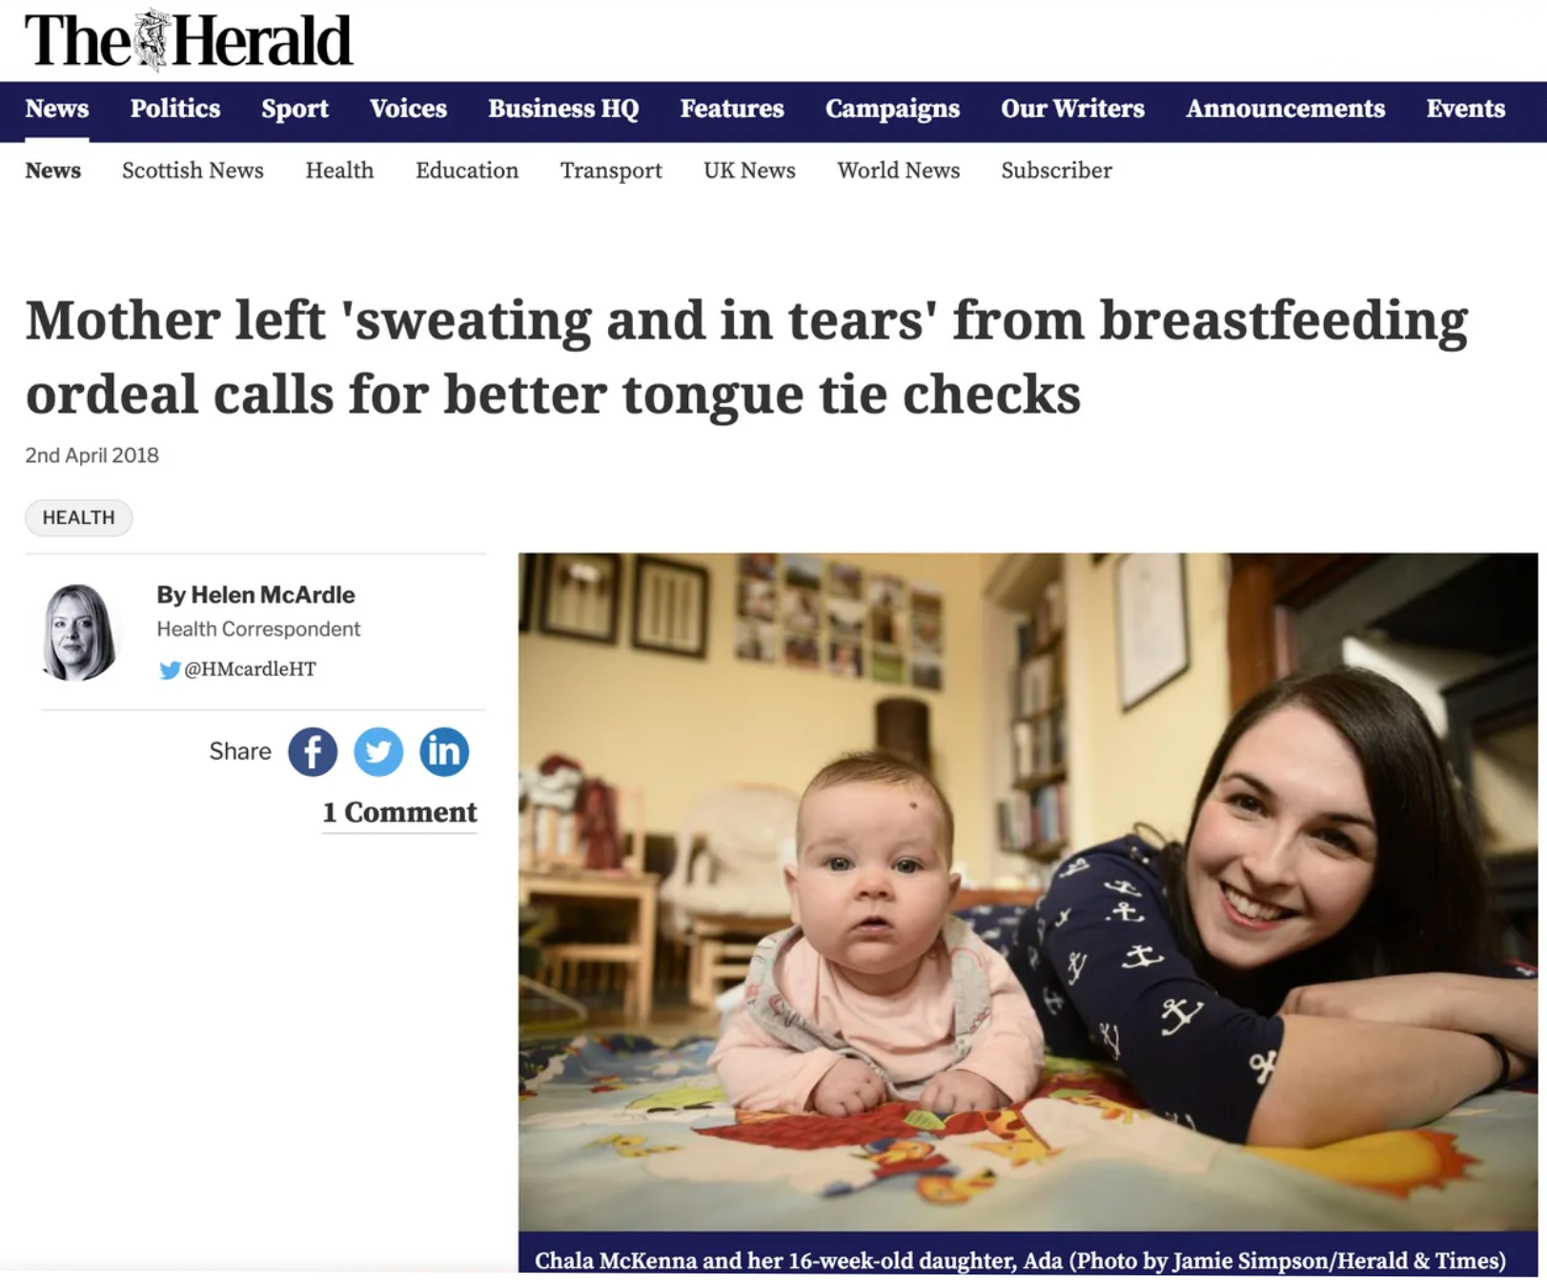This screenshot has height=1284, width=1547.
Task: Share article via Twitter icon
Action: (378, 751)
